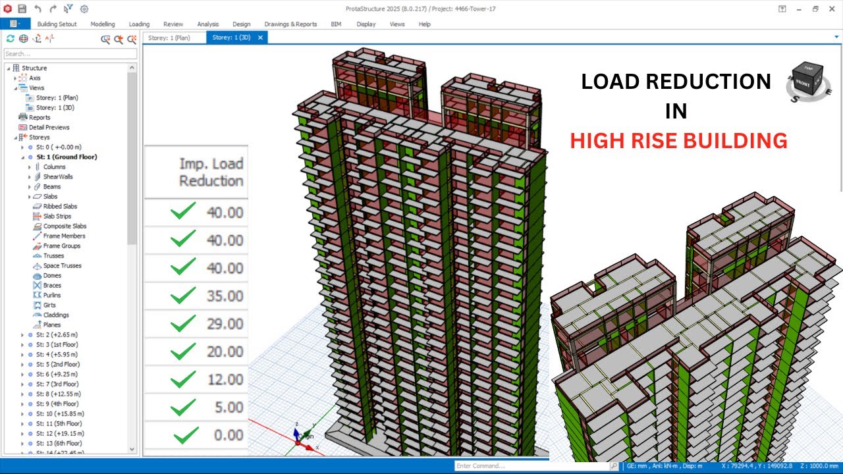This screenshot has height=474, width=843.
Task: Click the axis rotate icon in tree toolbar
Action: click(x=36, y=39)
